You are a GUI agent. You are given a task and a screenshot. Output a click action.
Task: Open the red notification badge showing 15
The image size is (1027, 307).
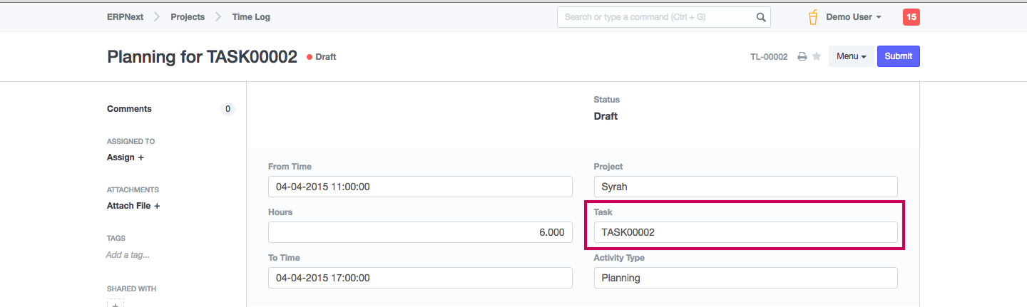pos(911,17)
